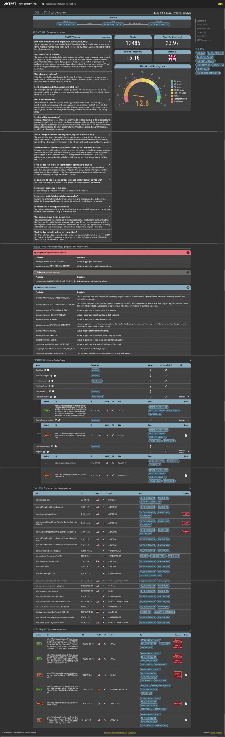Go to Static Urls (21) in side navigation
This screenshot has height=737, width=225.
point(202,36)
